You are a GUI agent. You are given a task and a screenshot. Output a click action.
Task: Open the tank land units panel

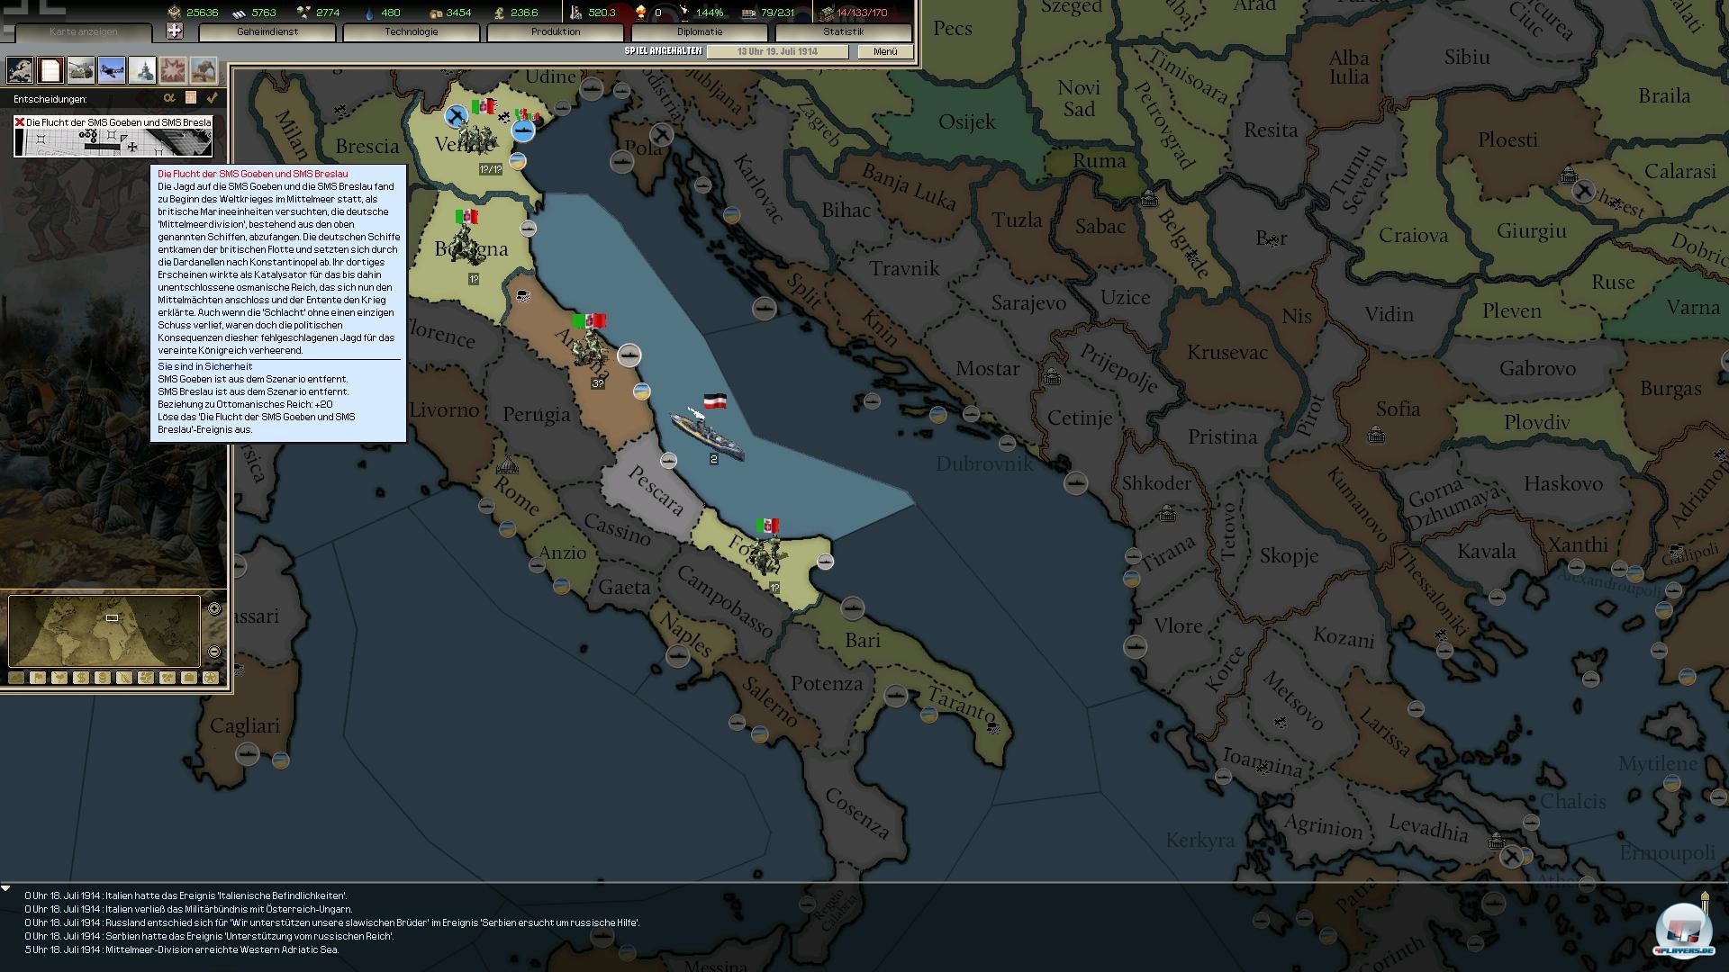[x=81, y=70]
